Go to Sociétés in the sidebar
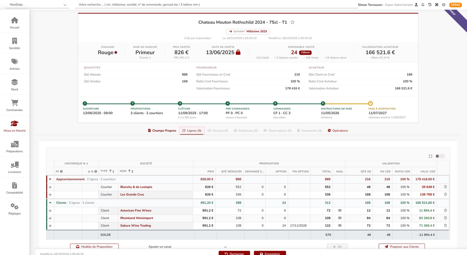The width and height of the screenshot is (467, 255). [15, 43]
